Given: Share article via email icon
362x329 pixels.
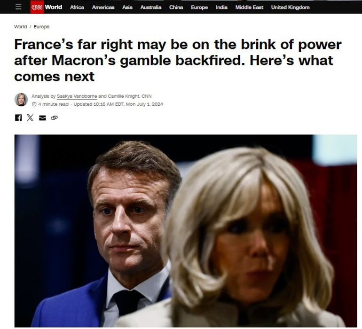Looking at the screenshot, I should pyautogui.click(x=42, y=118).
